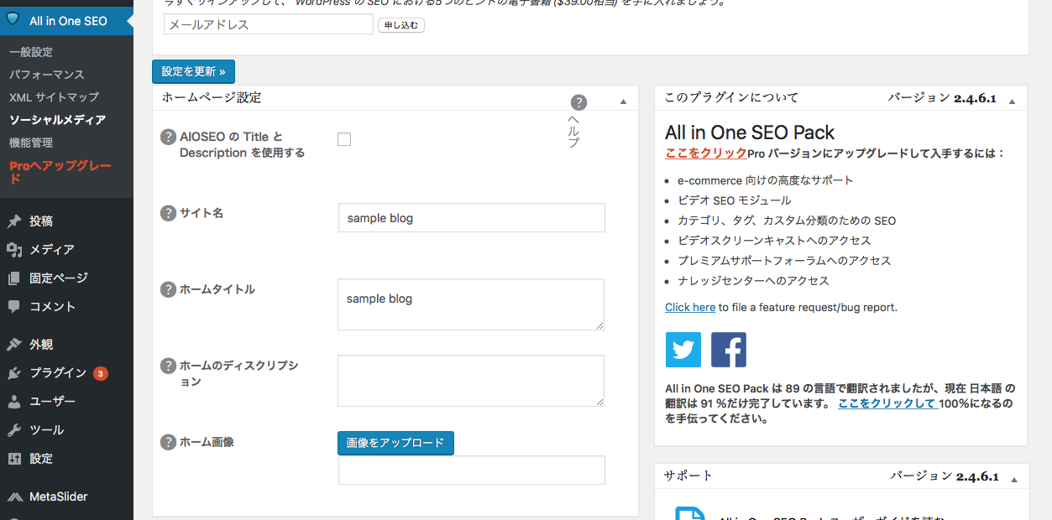Click the 申し込む button
This screenshot has height=520, width=1052.
click(x=401, y=25)
